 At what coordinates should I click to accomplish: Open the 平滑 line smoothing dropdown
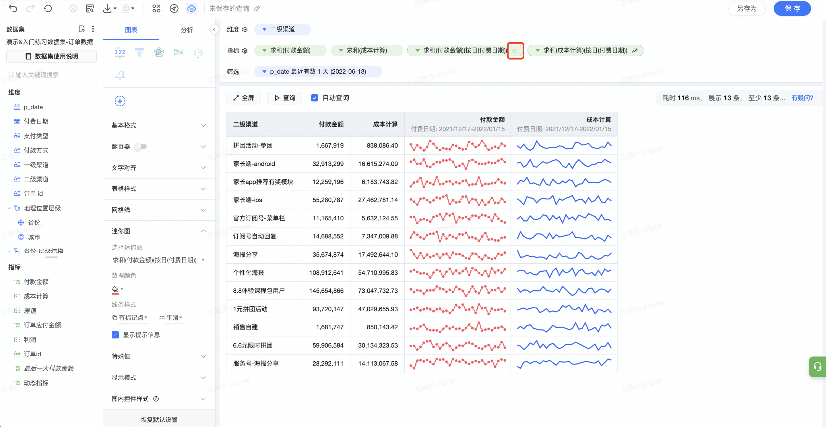[171, 318]
